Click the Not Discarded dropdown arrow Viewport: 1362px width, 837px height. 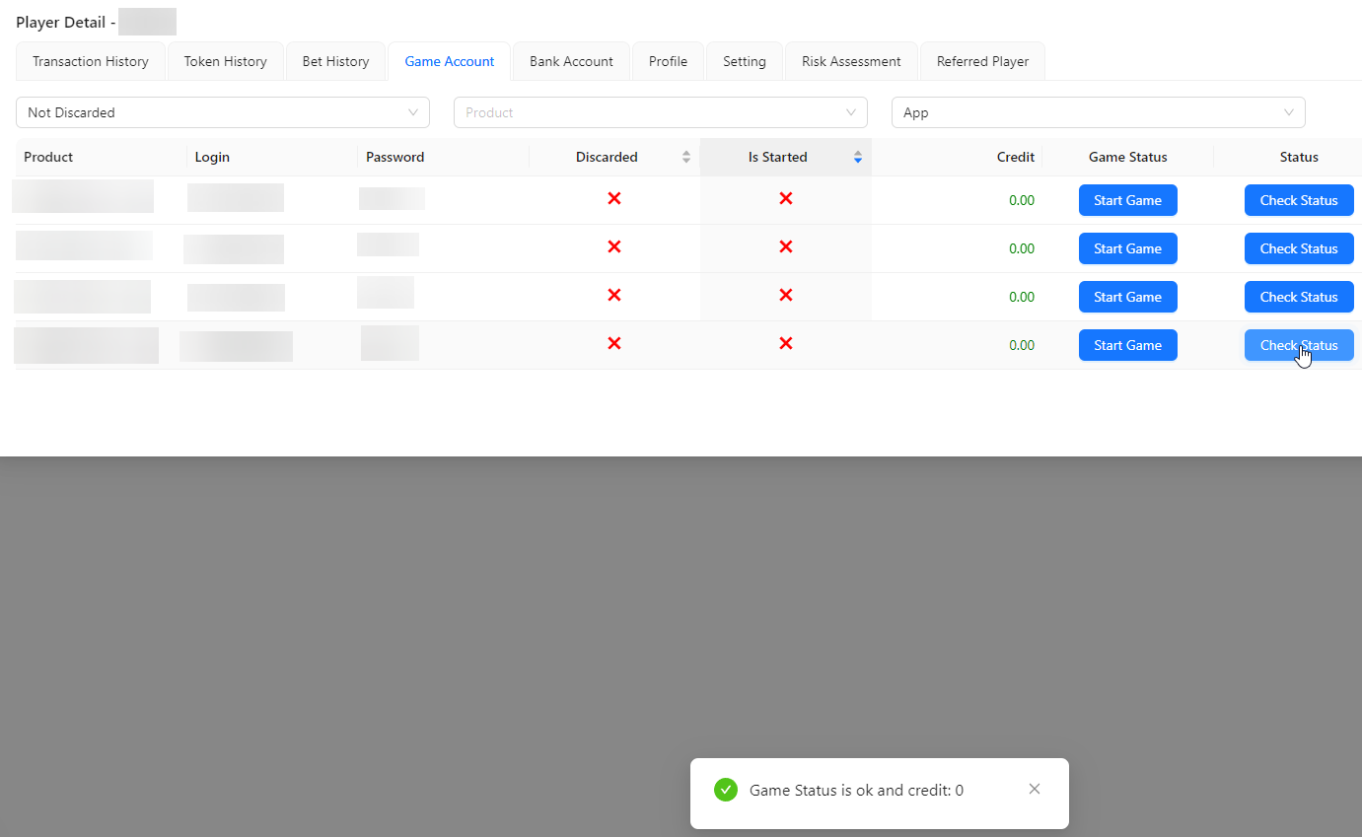[413, 112]
